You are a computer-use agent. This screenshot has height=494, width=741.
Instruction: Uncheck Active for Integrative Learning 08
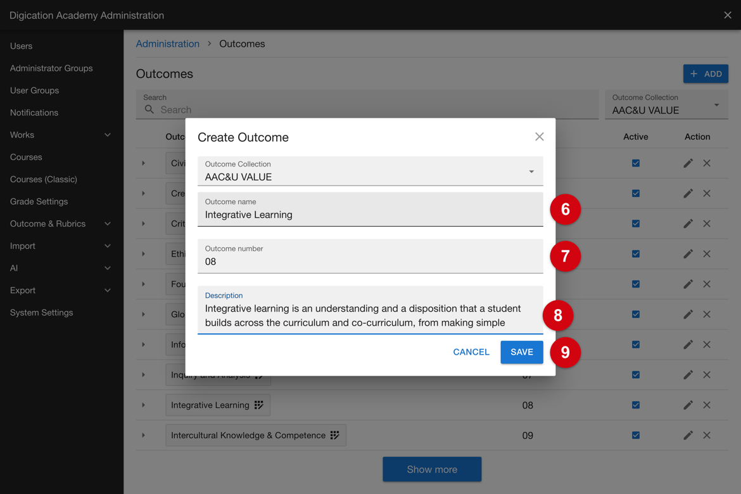pos(636,405)
